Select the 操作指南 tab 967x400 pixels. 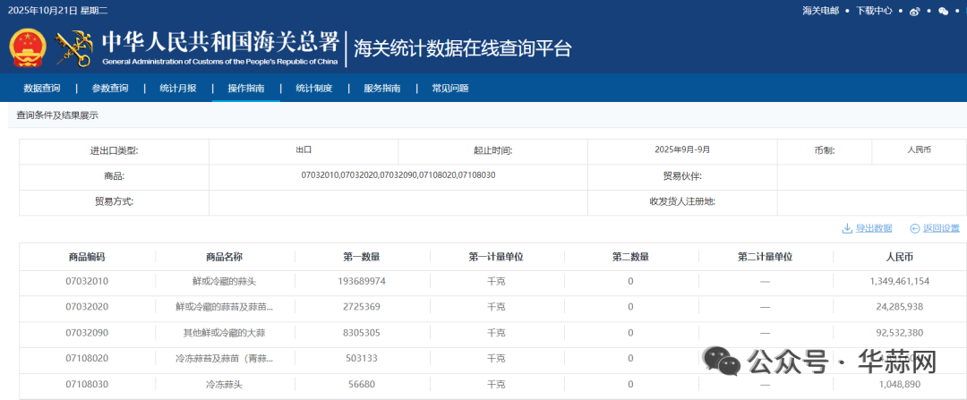(246, 89)
